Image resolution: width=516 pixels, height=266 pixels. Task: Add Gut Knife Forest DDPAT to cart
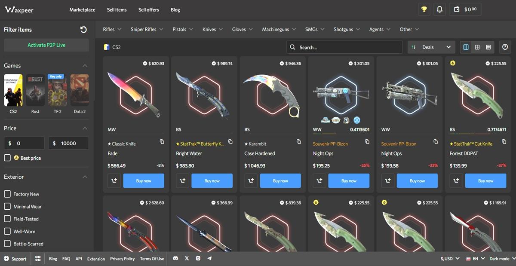pos(456,181)
